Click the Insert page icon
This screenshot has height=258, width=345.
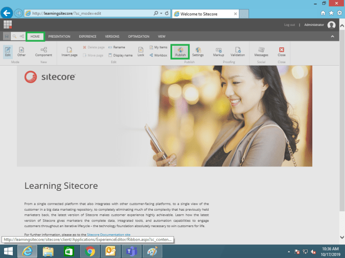(x=69, y=51)
